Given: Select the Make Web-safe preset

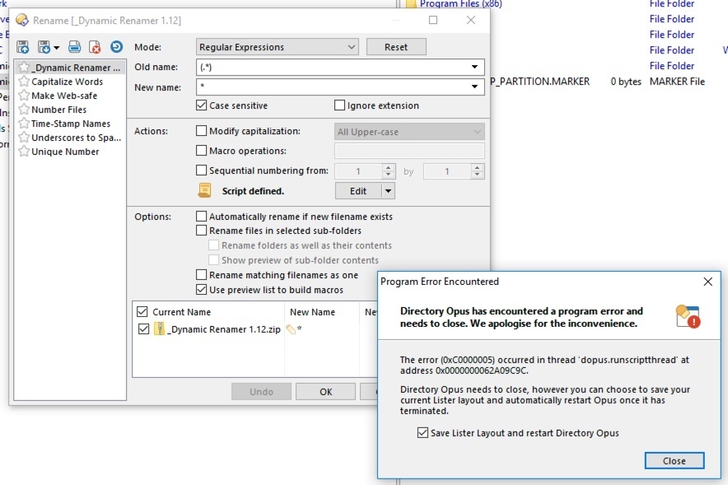Looking at the screenshot, I should 64,96.
